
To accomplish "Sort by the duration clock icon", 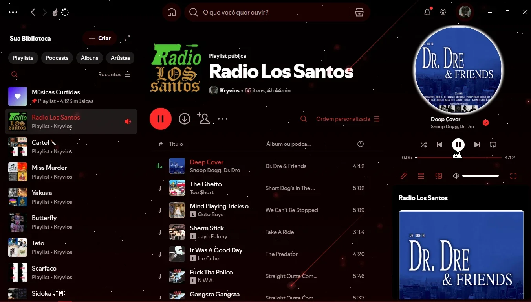I will coord(361,144).
